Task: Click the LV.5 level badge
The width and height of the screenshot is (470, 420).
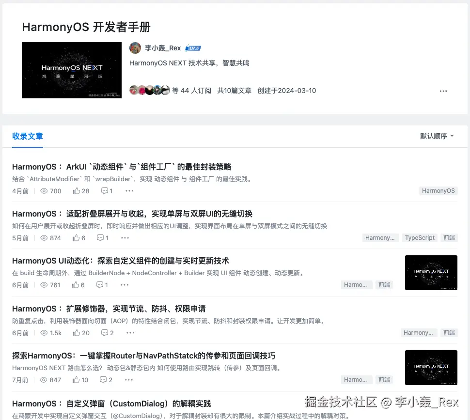Action: point(193,48)
